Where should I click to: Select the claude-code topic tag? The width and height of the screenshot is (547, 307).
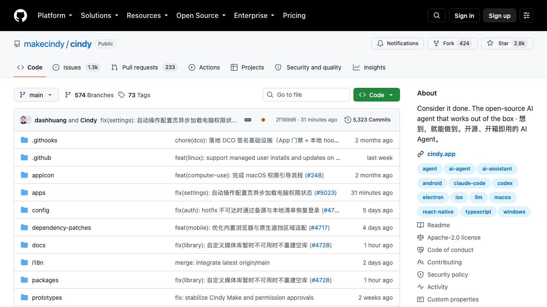tap(469, 183)
